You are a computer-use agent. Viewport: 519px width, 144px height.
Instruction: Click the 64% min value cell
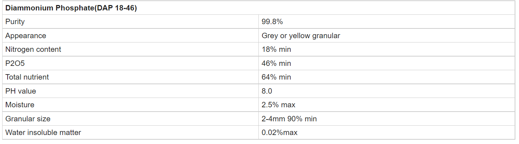pos(276,77)
